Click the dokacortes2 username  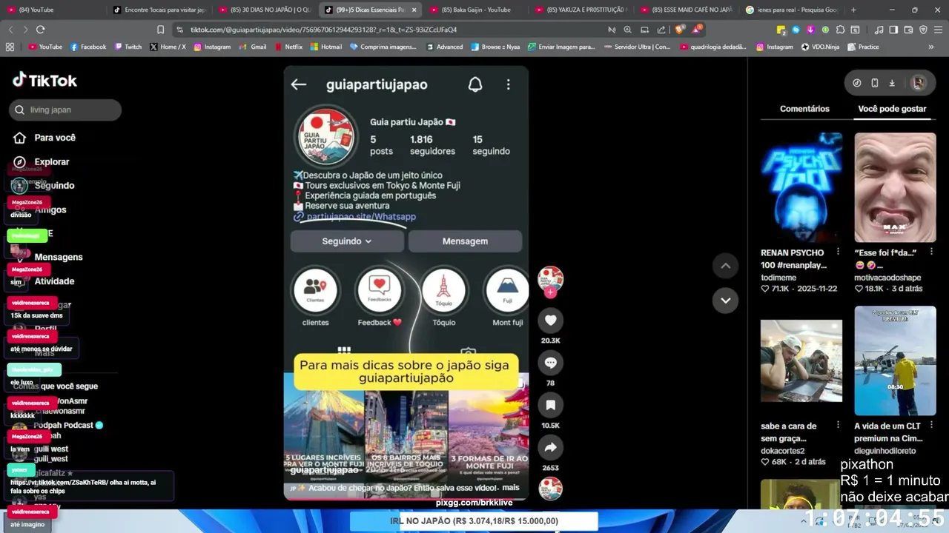pyautogui.click(x=783, y=451)
